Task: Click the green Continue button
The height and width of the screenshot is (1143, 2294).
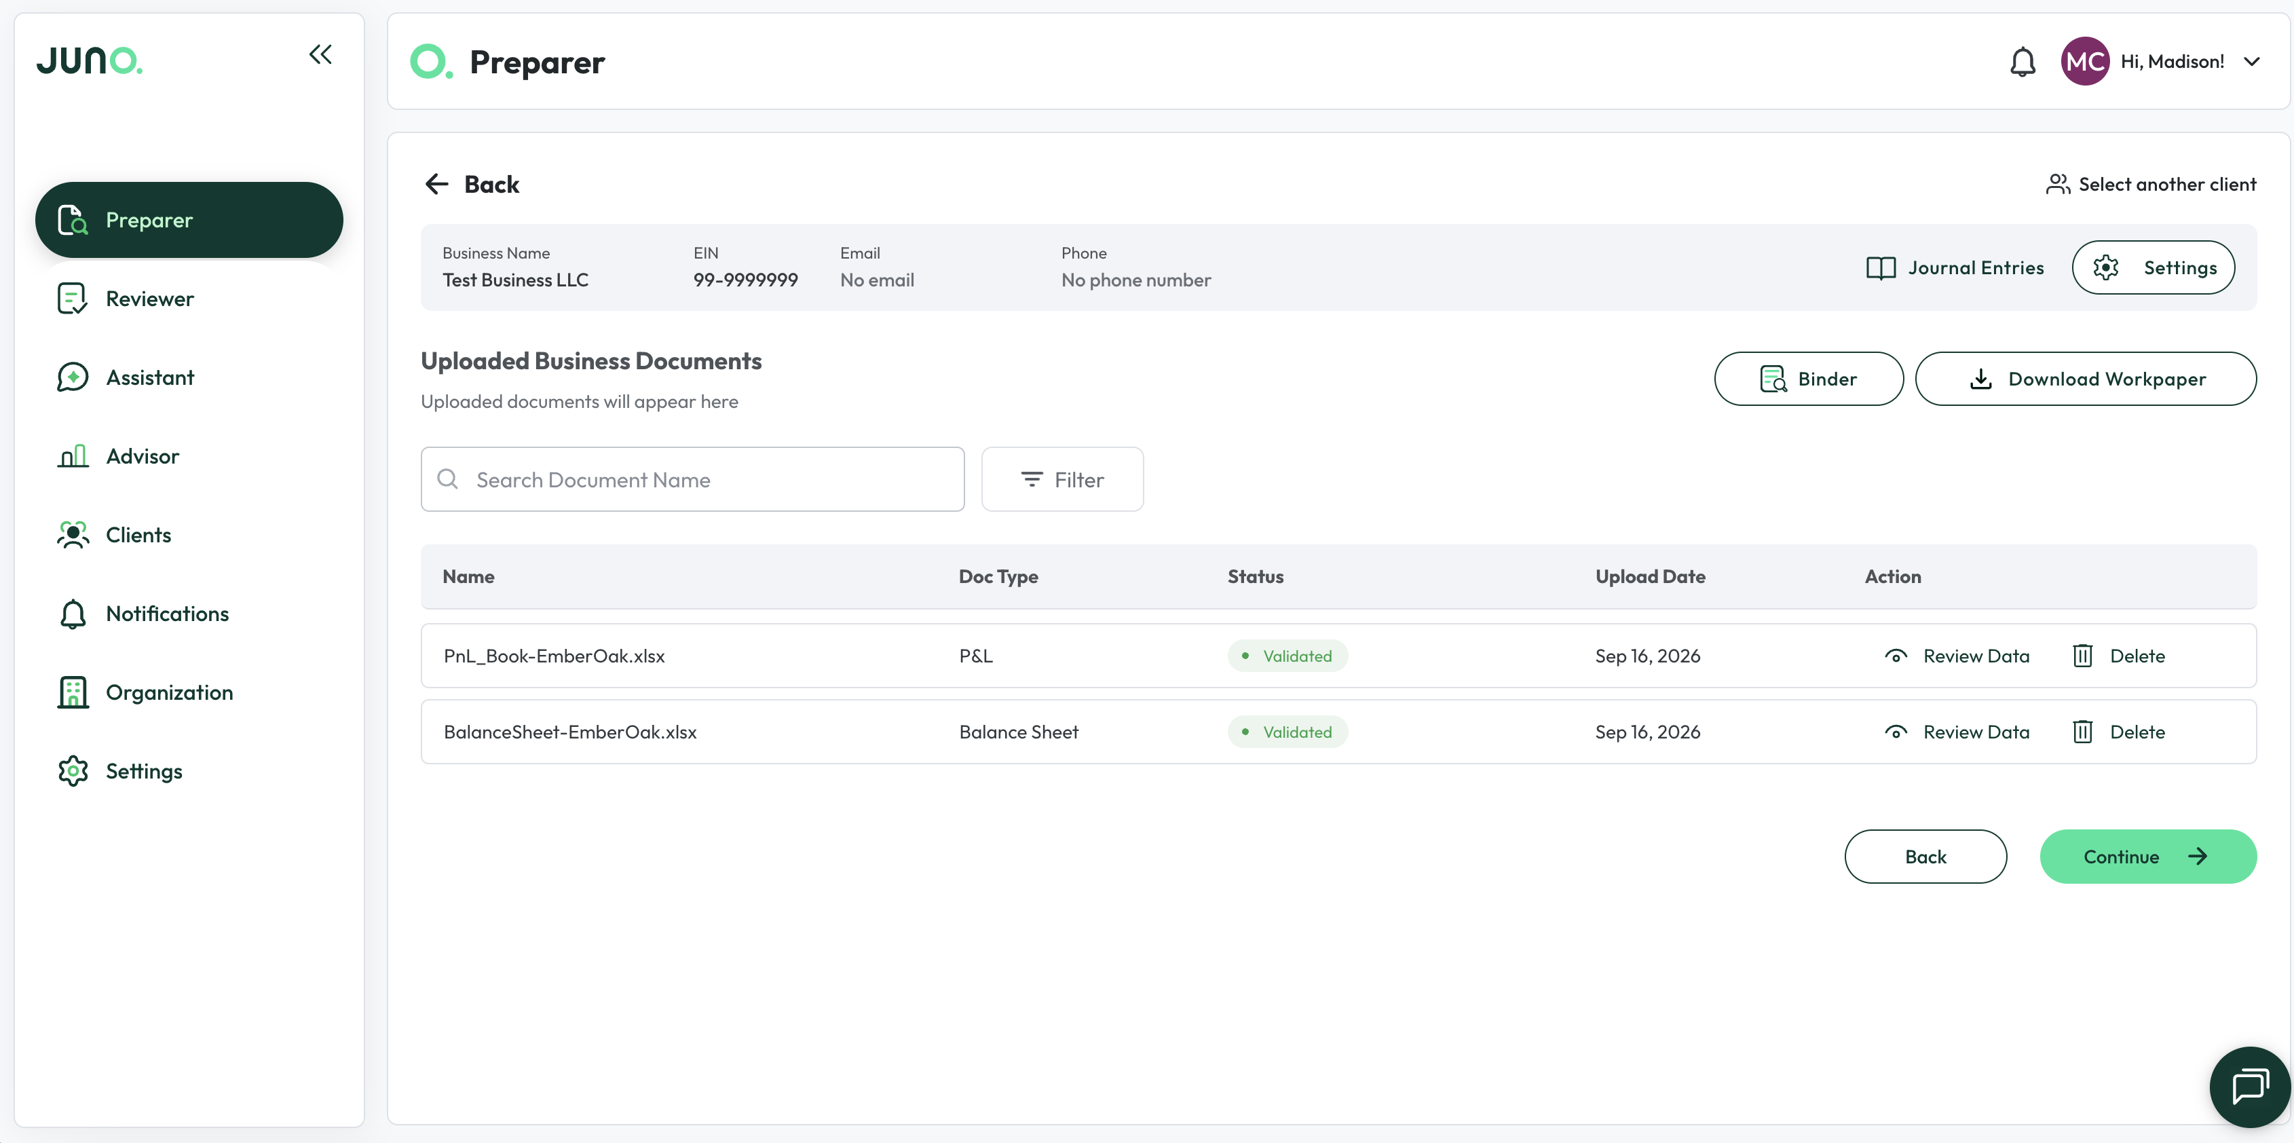Action: pyautogui.click(x=2148, y=856)
